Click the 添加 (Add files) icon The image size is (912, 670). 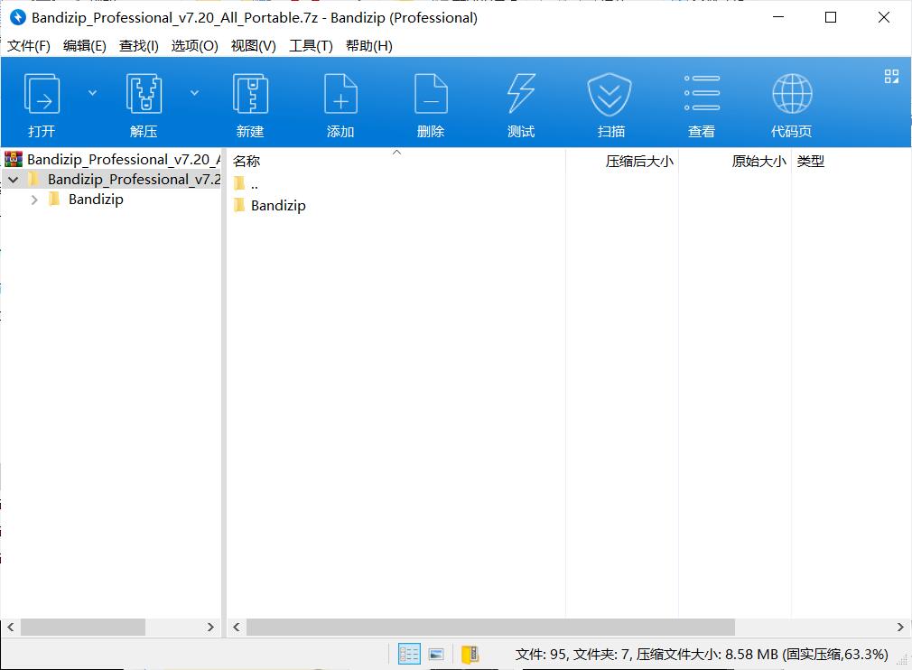340,102
